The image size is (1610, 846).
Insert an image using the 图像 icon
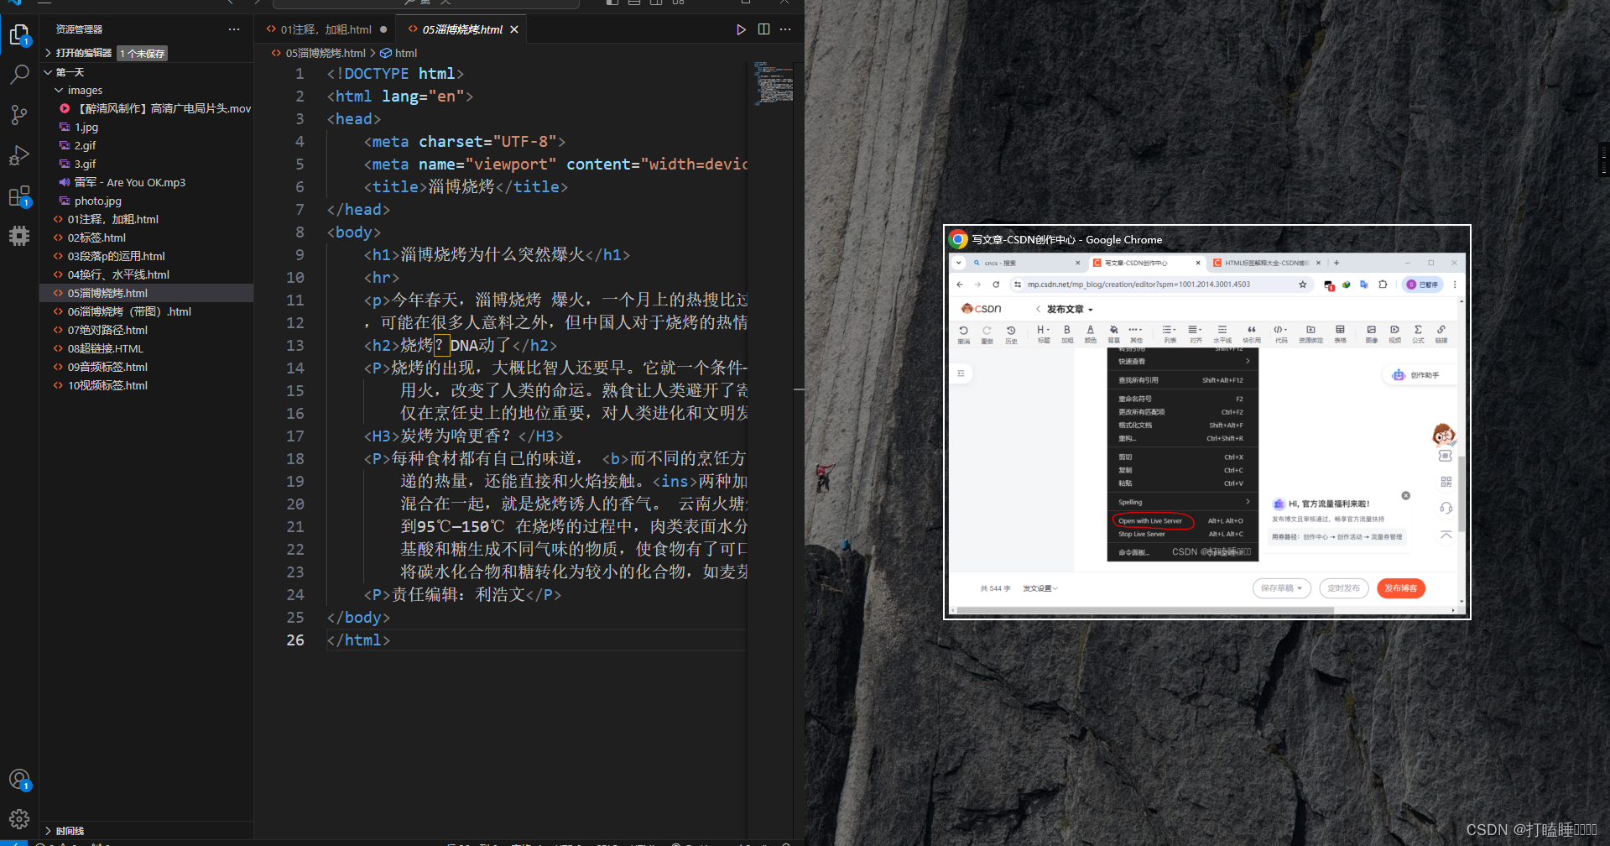coord(1370,333)
